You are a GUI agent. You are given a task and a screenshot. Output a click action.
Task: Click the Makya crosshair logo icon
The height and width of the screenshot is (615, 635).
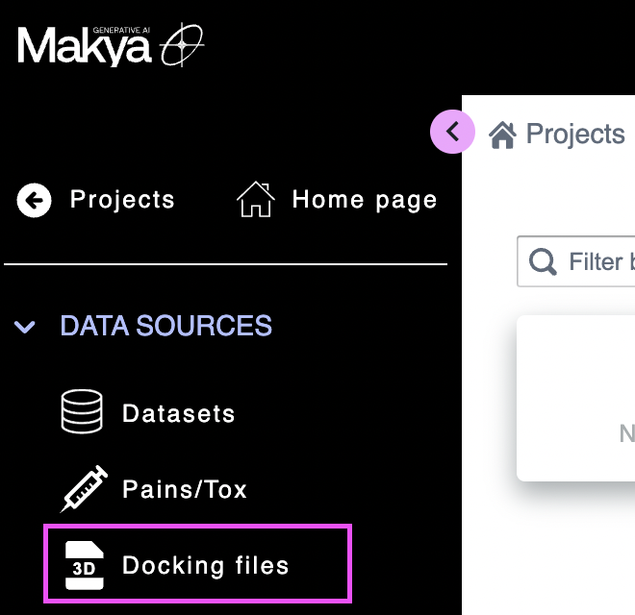pos(182,44)
